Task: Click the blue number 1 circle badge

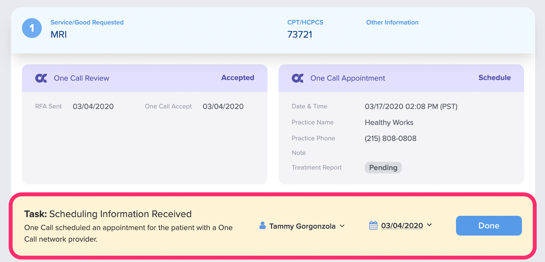Action: (32, 28)
